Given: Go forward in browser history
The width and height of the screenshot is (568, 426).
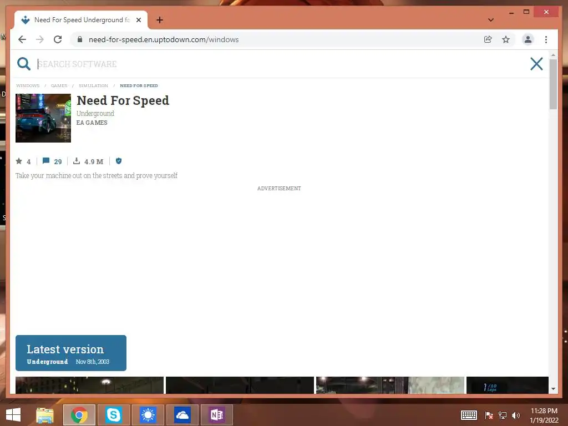Looking at the screenshot, I should pyautogui.click(x=40, y=39).
